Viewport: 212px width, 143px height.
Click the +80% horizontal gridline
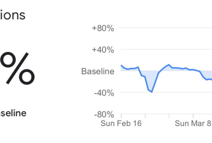coord(166,28)
